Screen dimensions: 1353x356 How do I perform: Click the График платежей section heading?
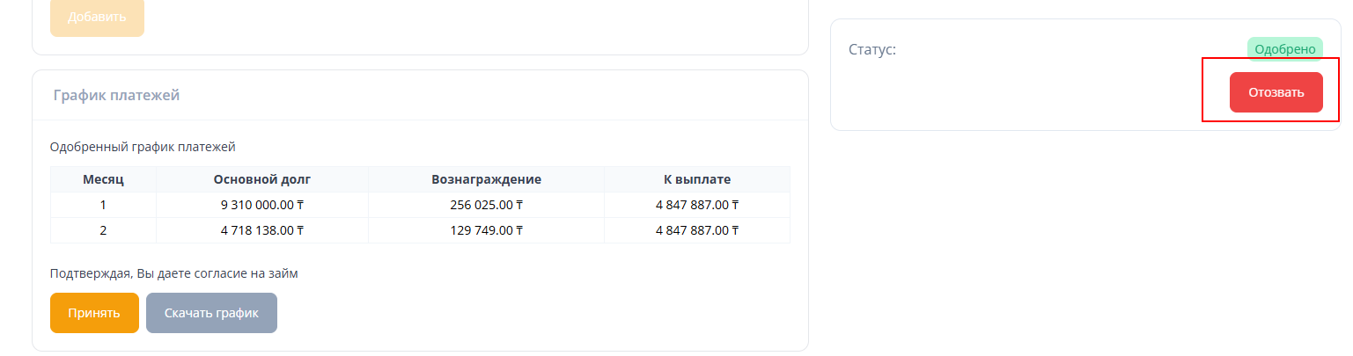[116, 95]
